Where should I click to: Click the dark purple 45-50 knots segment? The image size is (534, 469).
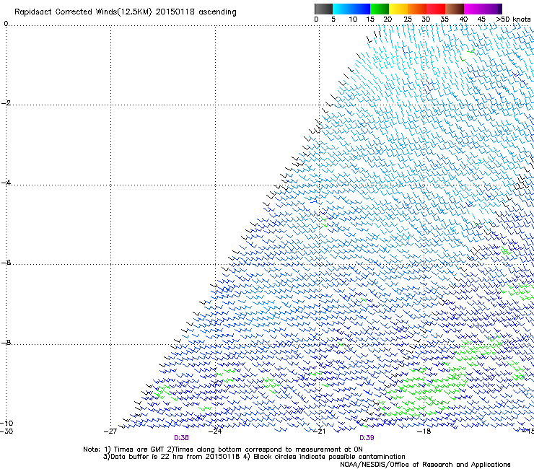[x=492, y=9]
